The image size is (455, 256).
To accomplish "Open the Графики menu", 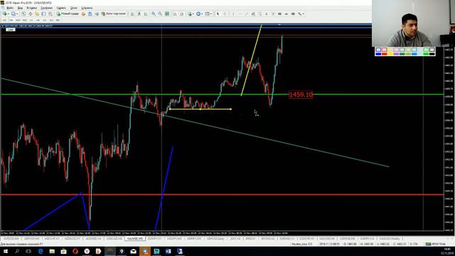I will tap(46, 8).
